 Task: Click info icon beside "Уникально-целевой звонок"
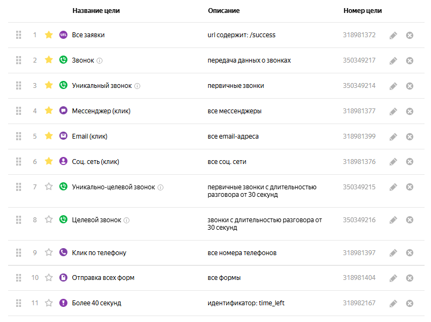[x=160, y=187]
